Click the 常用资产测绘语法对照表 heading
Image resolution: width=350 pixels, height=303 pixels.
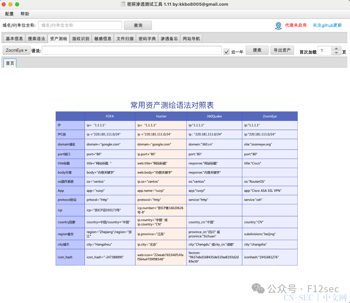[x=172, y=105]
